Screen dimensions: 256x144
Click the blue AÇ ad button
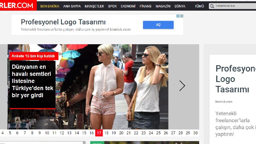click(158, 25)
